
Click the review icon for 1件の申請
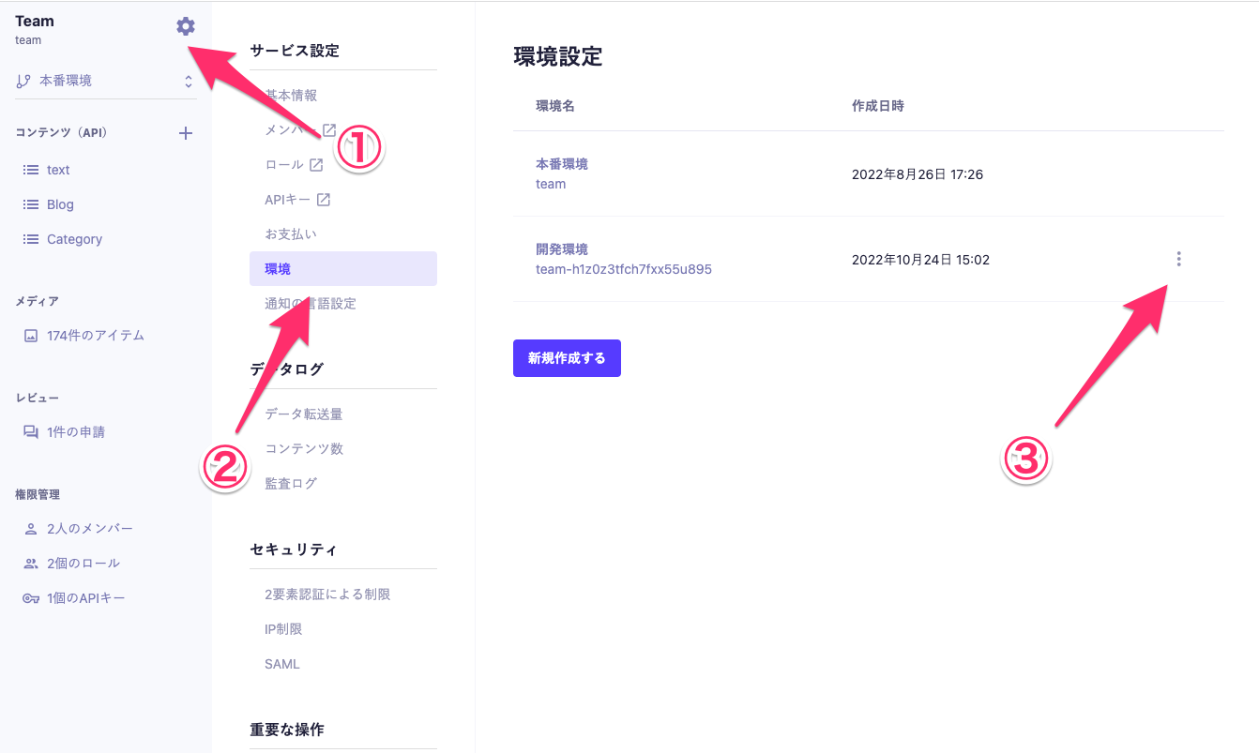31,432
